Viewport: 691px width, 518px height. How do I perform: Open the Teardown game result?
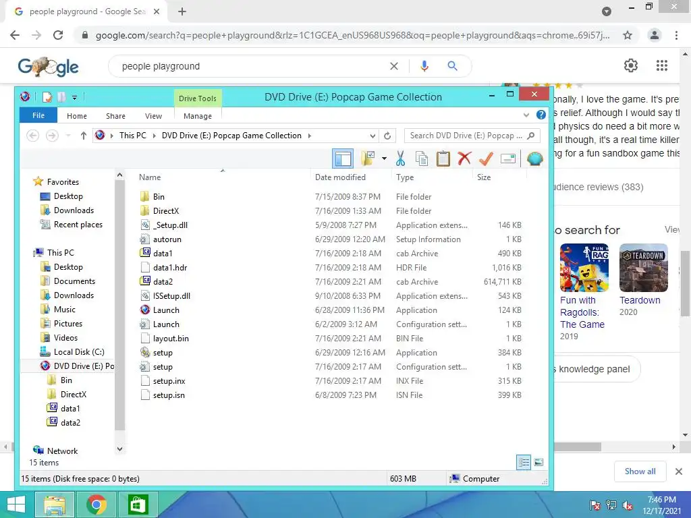click(x=643, y=280)
